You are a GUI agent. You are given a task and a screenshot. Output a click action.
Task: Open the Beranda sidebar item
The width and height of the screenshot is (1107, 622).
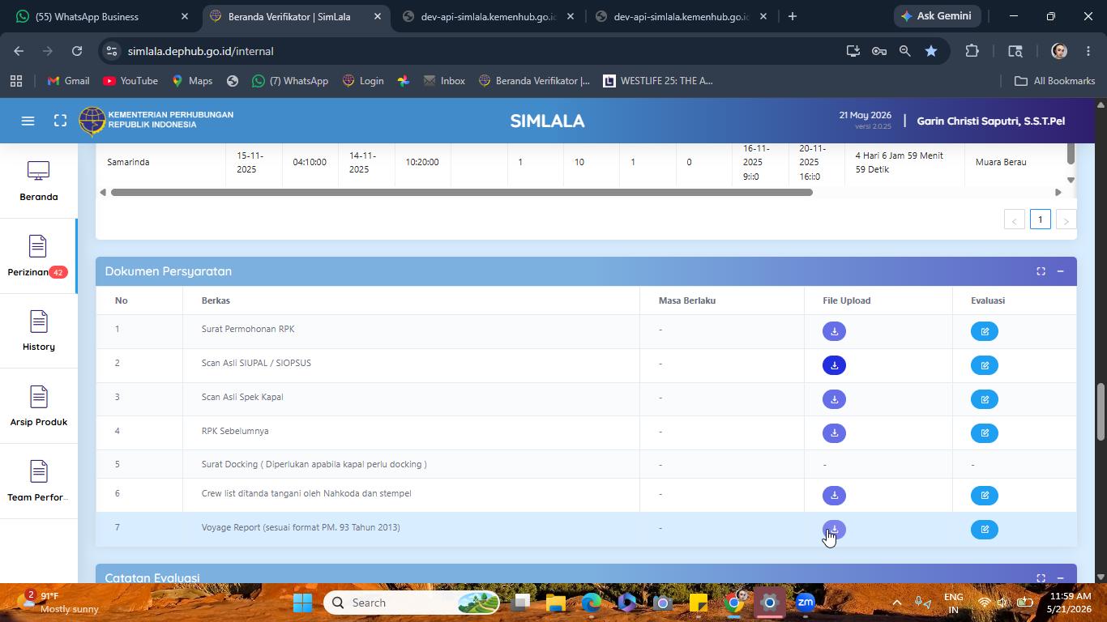pos(38,181)
